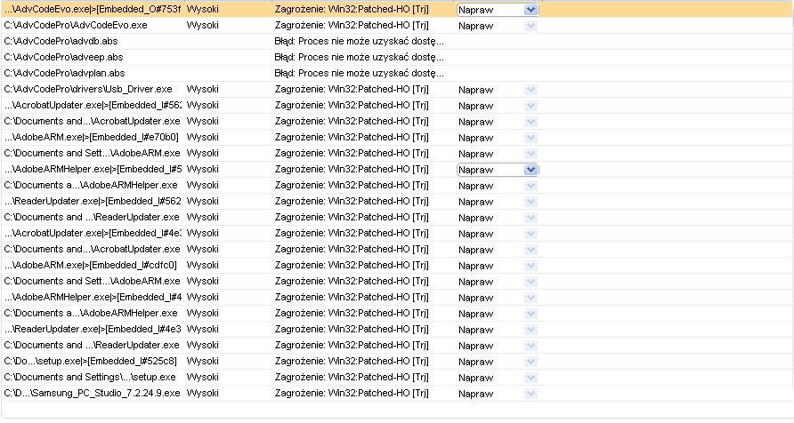The width and height of the screenshot is (794, 423).
Task: Open the action dropdown arrow for the Samsung_PC_Studio_7.2.24.9.exe row
Action: coord(531,393)
